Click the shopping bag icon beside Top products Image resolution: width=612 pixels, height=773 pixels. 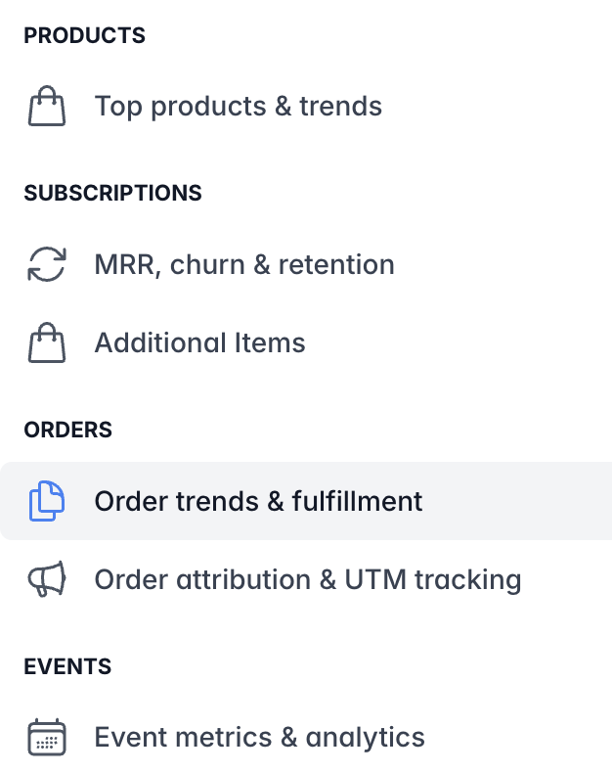pyautogui.click(x=47, y=106)
